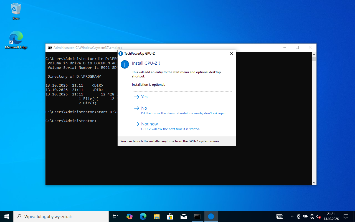Maximize the cmd.exe window
This screenshot has height=222, width=355.
tap(297, 48)
